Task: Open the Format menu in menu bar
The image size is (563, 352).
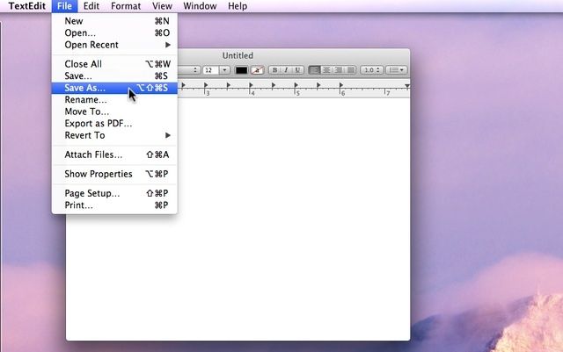Action: [125, 6]
